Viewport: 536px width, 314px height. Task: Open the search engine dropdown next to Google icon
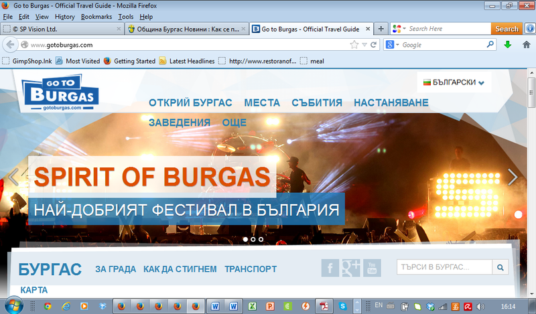pos(397,45)
